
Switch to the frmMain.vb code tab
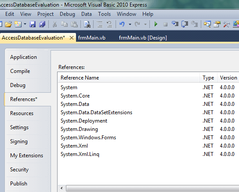92,38
